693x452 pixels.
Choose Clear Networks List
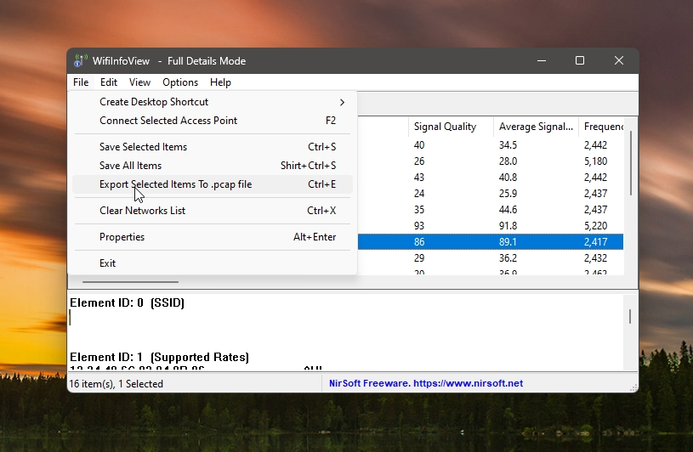212,211
